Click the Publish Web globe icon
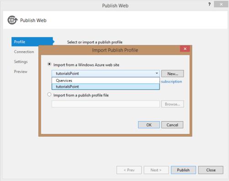Screen dimensions: 229x181 coord(12,20)
